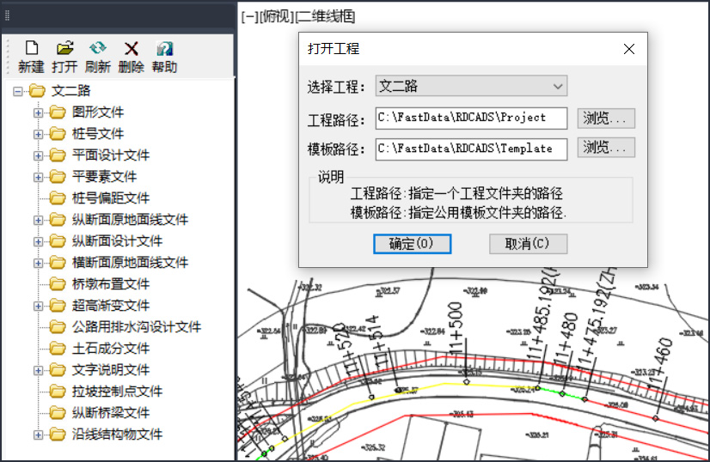
Task: Open the [俯视] view menu
Action: point(276,17)
